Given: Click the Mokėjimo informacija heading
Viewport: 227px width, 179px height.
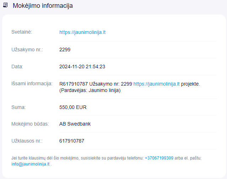Looking at the screenshot, I should pyautogui.click(x=43, y=6).
